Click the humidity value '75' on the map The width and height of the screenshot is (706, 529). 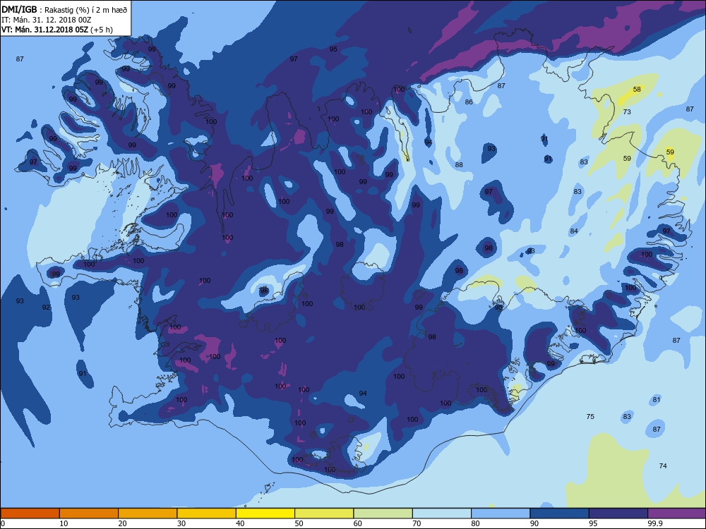click(590, 417)
